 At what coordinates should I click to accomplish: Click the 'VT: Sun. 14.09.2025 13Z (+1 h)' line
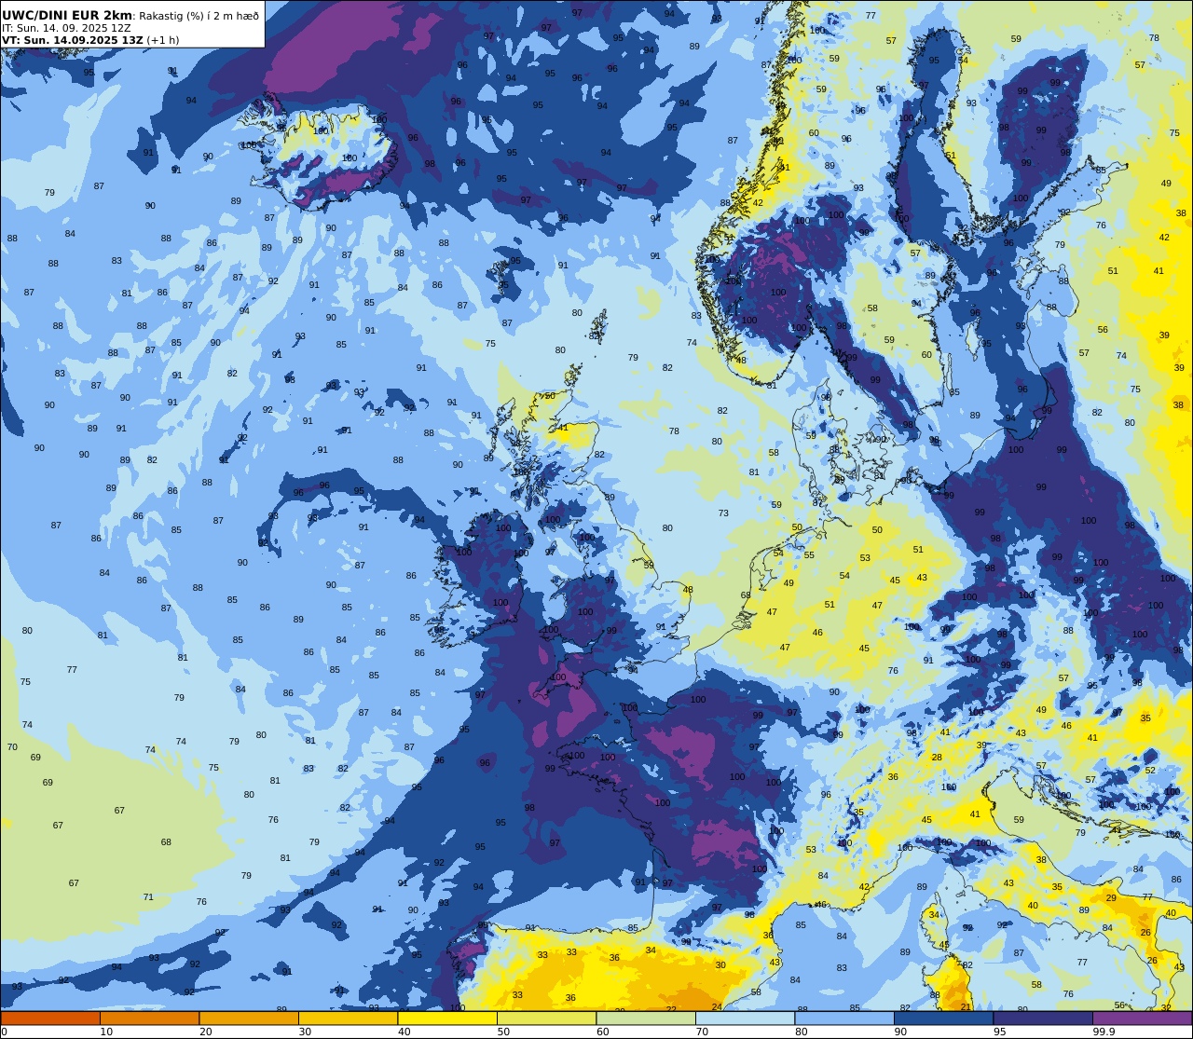click(x=90, y=40)
